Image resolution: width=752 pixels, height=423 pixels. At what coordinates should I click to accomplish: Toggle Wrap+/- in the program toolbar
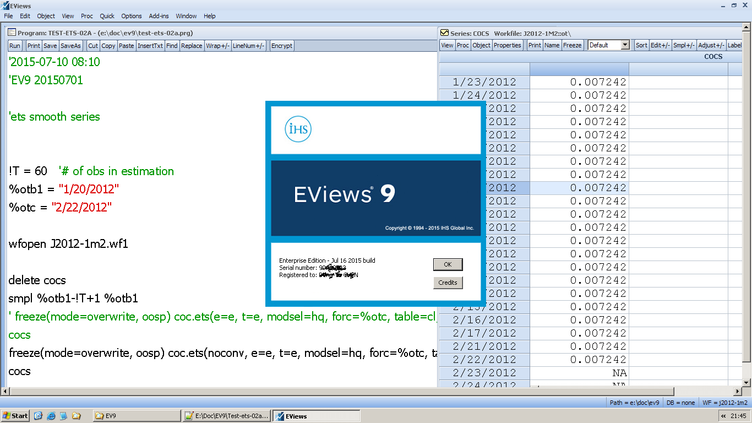[217, 46]
